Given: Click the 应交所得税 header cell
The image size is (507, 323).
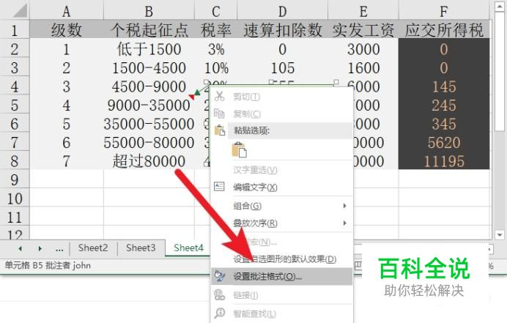Looking at the screenshot, I should [444, 30].
